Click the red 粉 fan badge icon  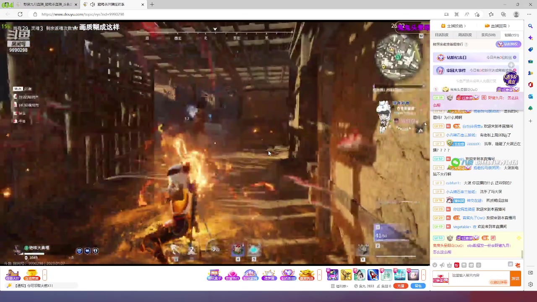[x=457, y=265]
